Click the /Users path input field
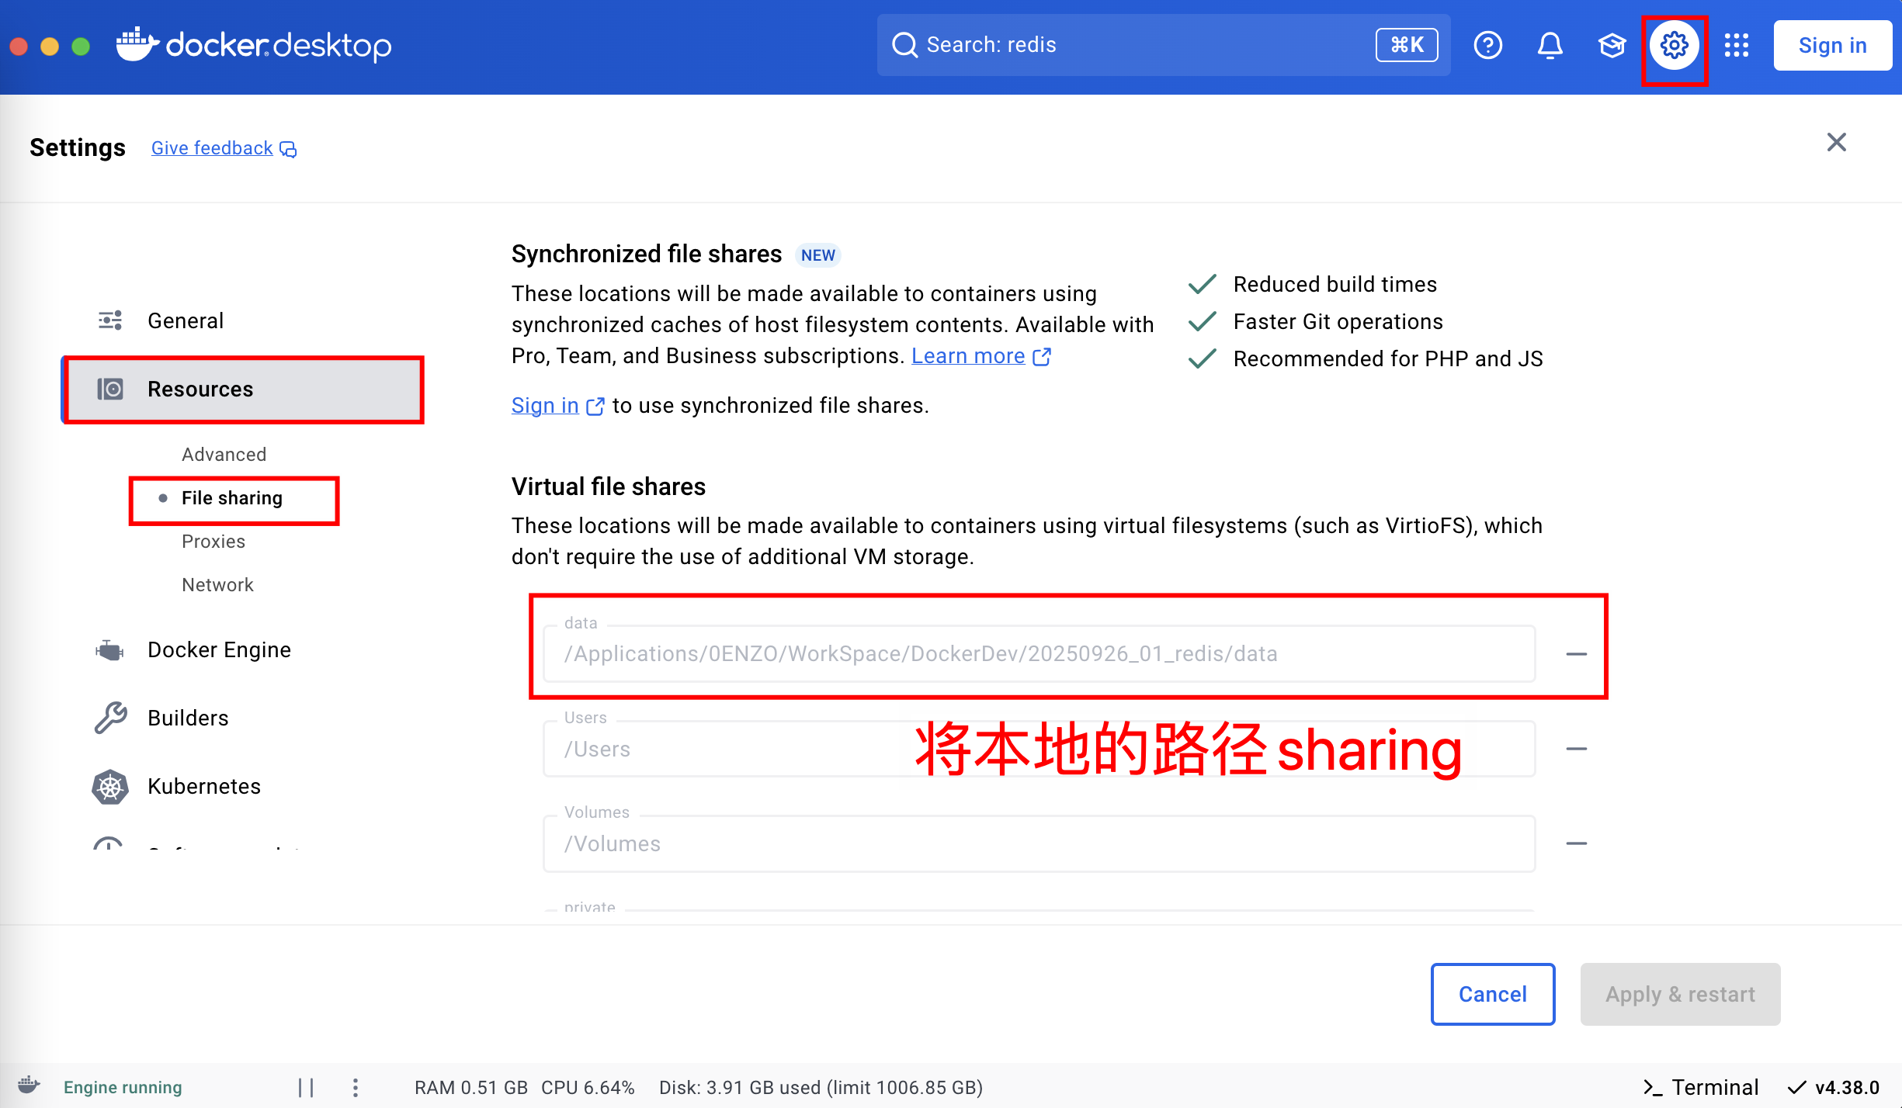This screenshot has height=1108, width=1902. pos(1039,749)
